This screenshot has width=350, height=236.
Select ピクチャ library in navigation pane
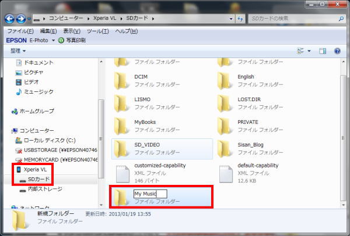[29, 72]
